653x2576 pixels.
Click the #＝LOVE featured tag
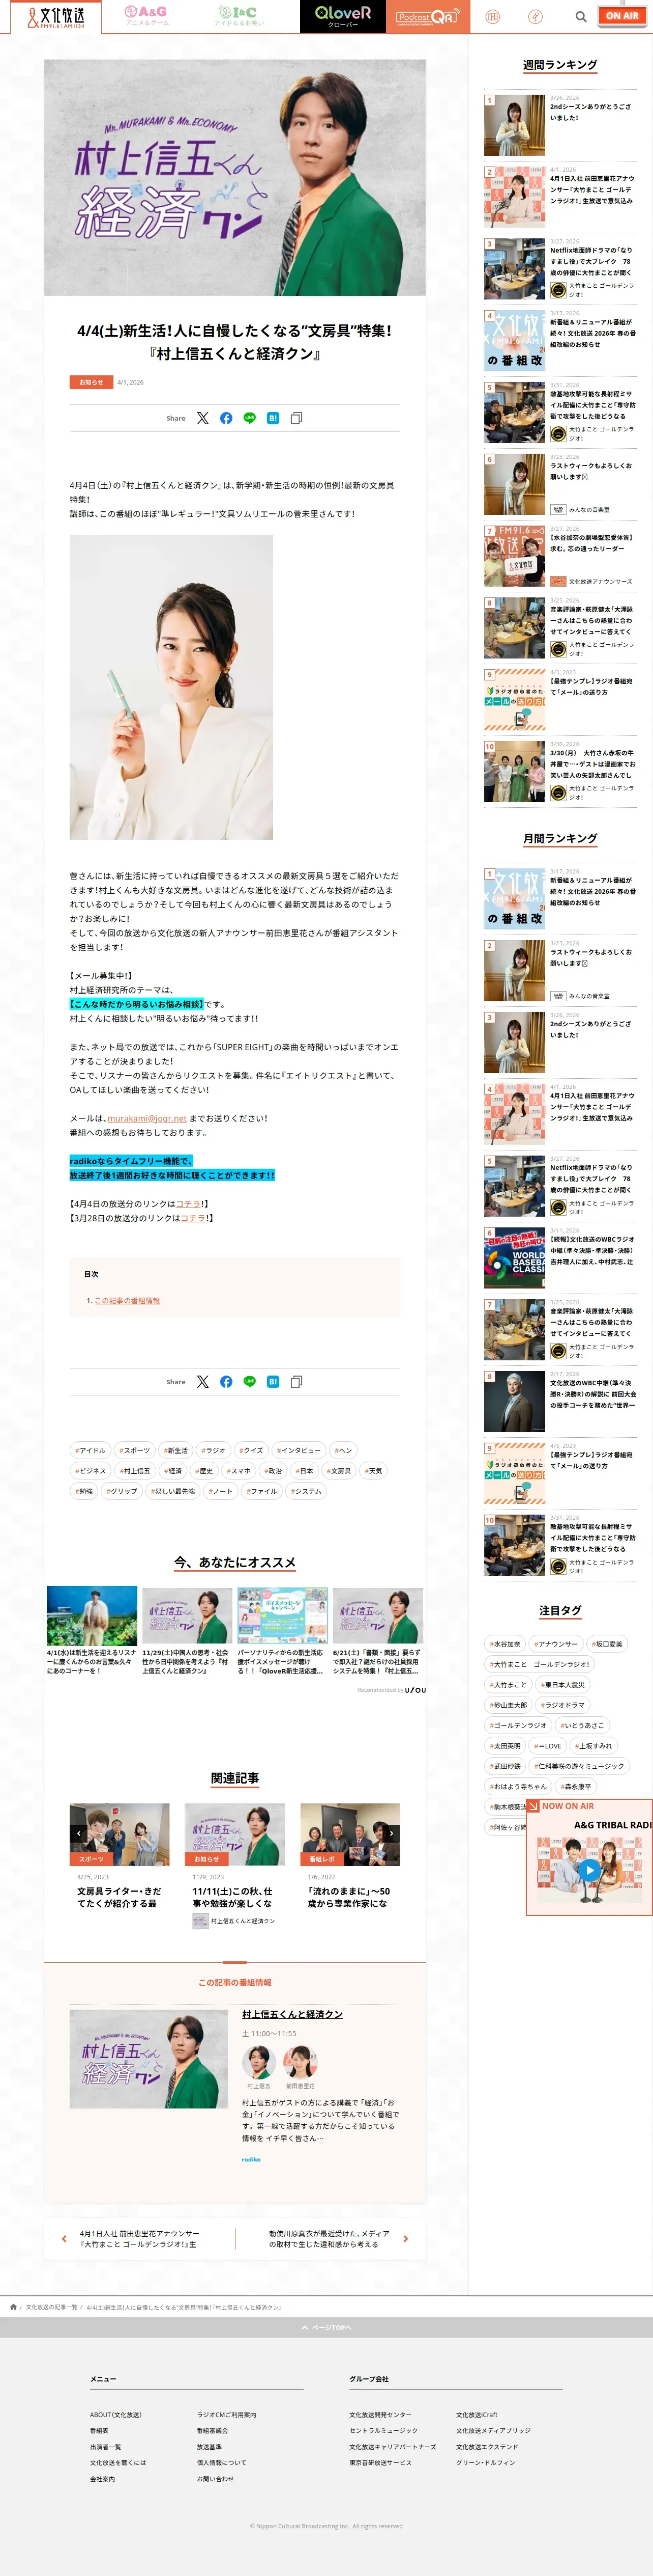(x=547, y=1746)
